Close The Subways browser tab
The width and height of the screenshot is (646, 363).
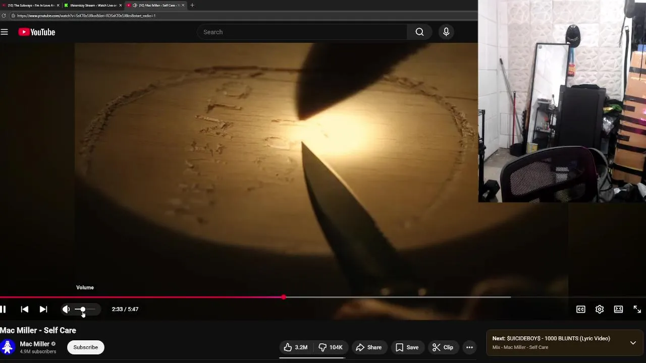[x=58, y=5]
